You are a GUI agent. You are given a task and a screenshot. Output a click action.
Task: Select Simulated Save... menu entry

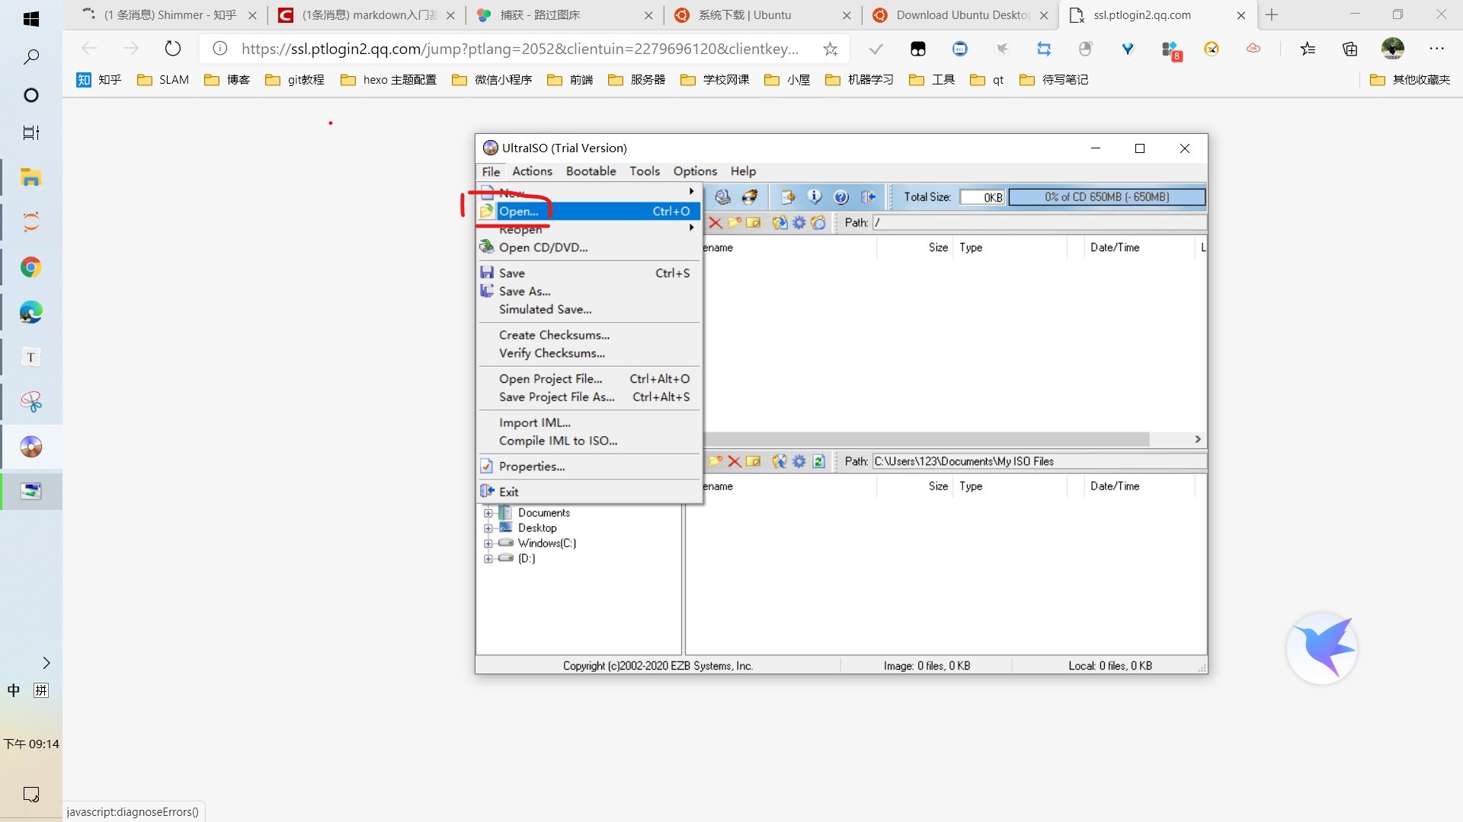point(588,310)
